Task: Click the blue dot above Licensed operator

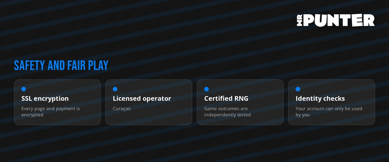Action: point(115,89)
